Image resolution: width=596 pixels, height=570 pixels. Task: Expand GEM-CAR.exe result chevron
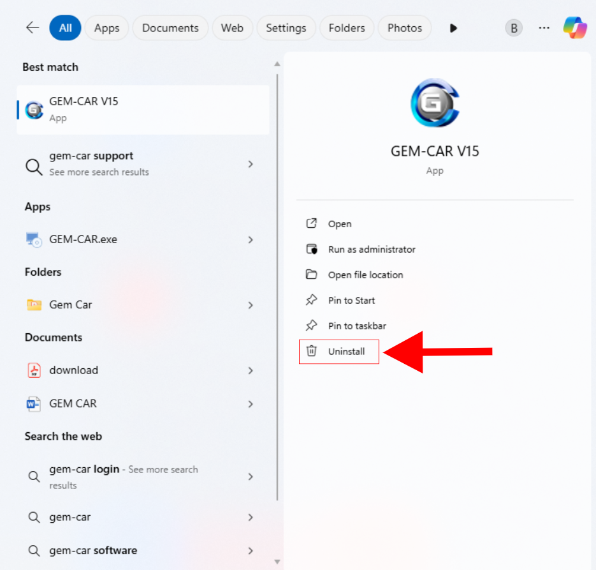click(251, 240)
